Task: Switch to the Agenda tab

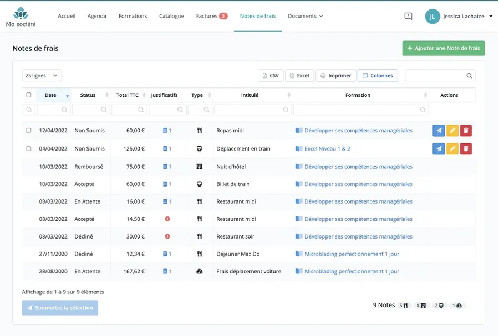Action: (x=97, y=16)
